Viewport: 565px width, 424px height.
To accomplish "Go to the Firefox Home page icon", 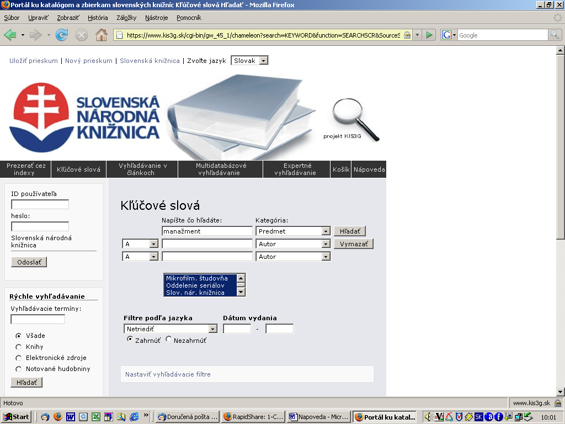I will coord(102,35).
